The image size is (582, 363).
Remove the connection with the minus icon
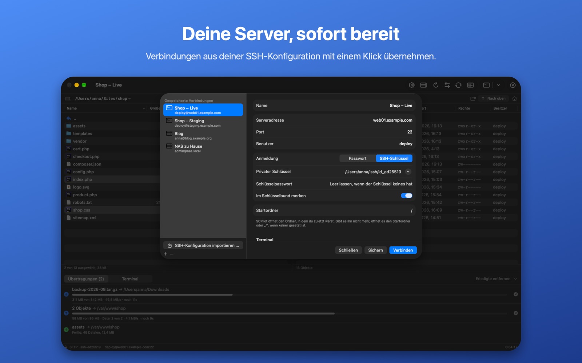coord(172,254)
